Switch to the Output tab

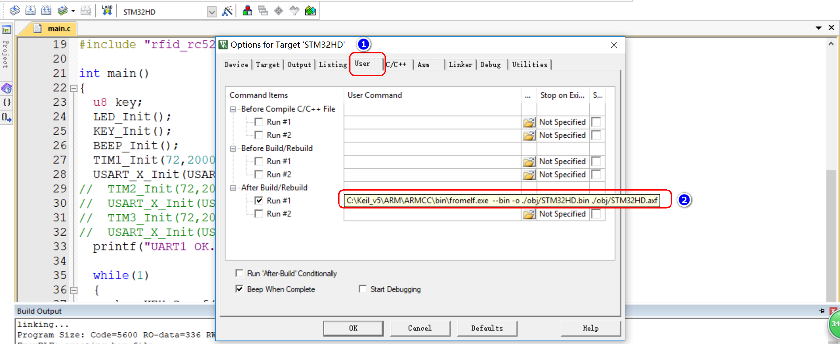click(299, 65)
